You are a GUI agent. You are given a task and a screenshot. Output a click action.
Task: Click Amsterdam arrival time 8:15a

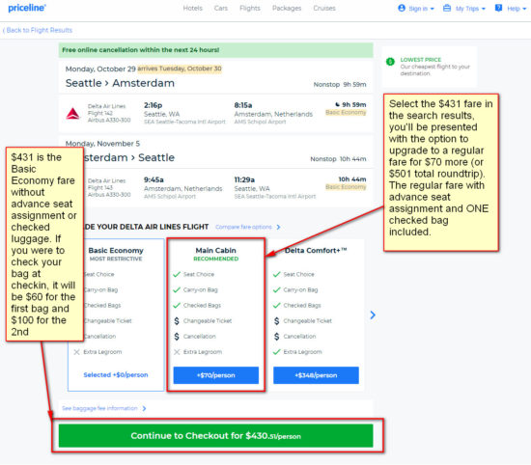[x=243, y=105]
